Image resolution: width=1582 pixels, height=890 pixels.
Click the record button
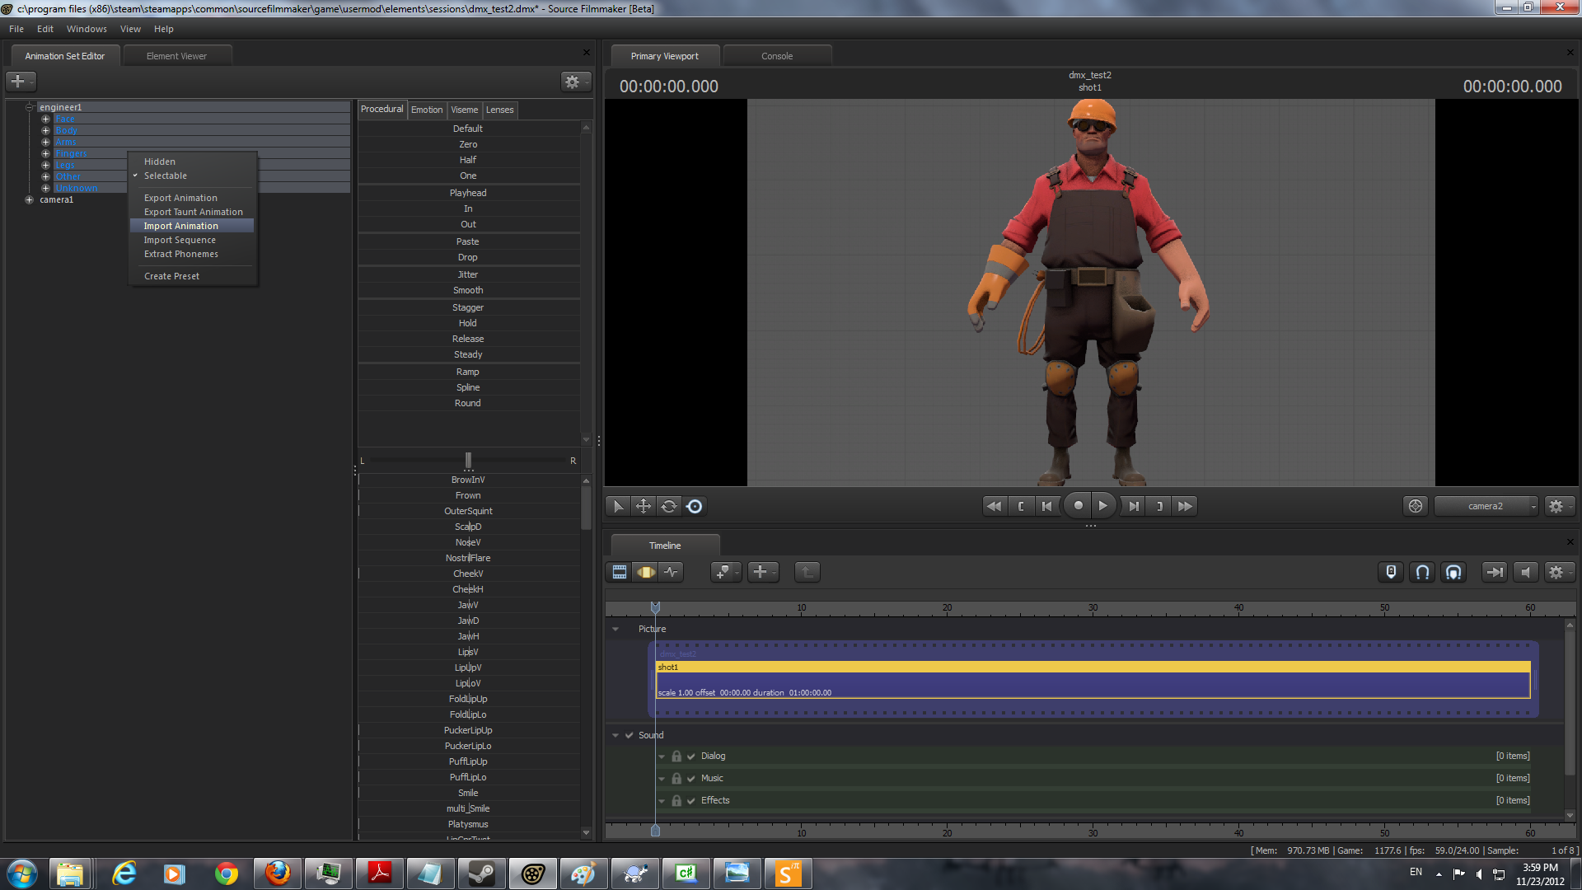1078,506
